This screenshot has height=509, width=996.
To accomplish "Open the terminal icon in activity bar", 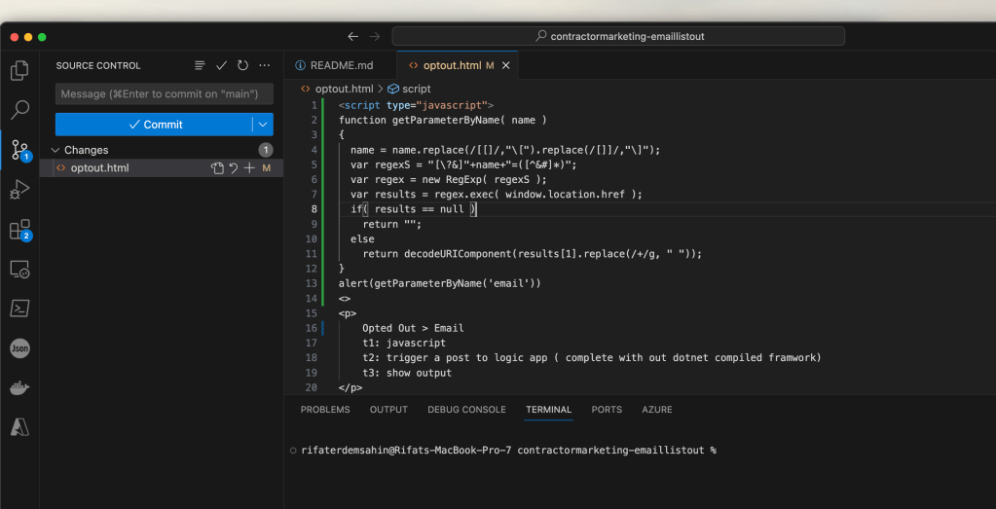I will [19, 309].
